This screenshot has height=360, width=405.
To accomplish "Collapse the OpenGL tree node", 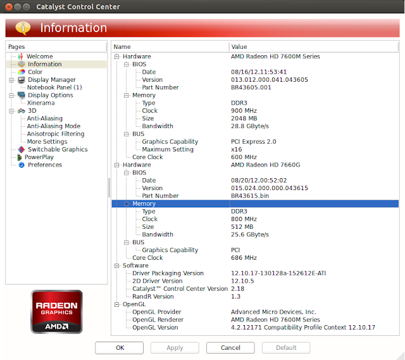I will [116, 304].
